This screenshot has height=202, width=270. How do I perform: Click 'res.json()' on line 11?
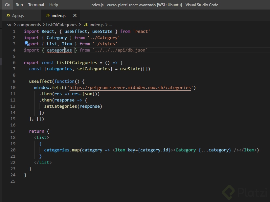[85, 94]
